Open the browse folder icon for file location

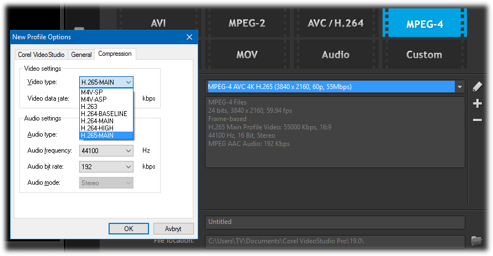pyautogui.click(x=476, y=241)
